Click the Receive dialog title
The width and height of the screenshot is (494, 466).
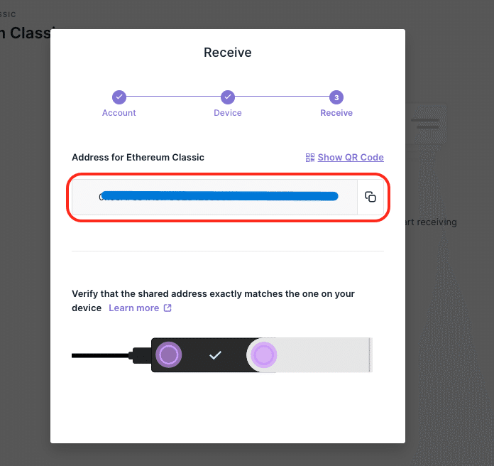pyautogui.click(x=228, y=52)
